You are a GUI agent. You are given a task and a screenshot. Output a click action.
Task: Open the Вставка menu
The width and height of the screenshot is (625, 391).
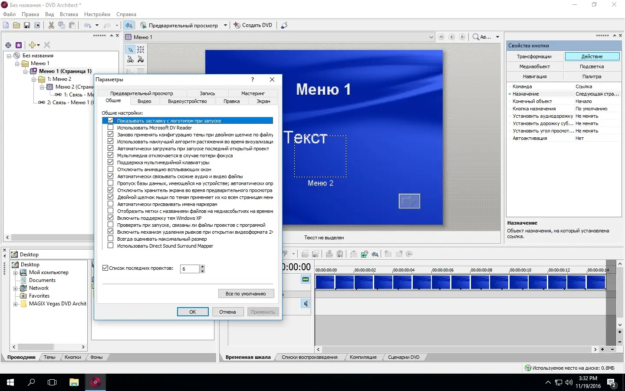click(x=69, y=14)
